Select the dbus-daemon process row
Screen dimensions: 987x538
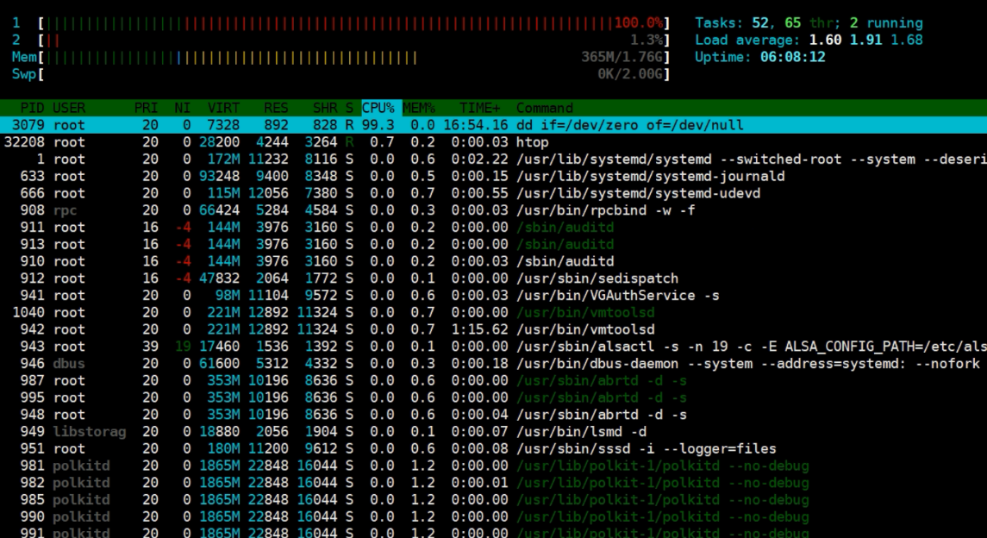[x=493, y=363]
